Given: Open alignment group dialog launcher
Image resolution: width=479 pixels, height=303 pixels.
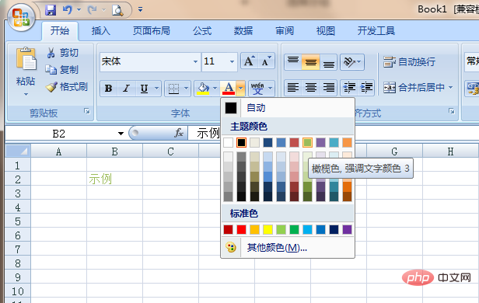Looking at the screenshot, I should [x=452, y=111].
